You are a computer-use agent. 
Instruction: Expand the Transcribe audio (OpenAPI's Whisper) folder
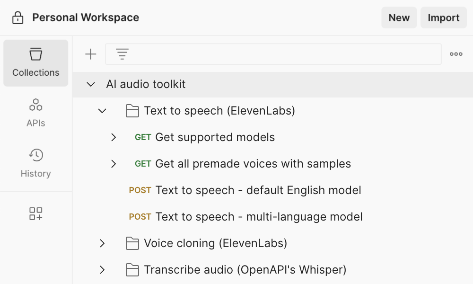[102, 270]
